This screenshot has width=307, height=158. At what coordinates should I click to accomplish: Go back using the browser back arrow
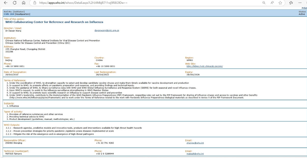[6, 3]
